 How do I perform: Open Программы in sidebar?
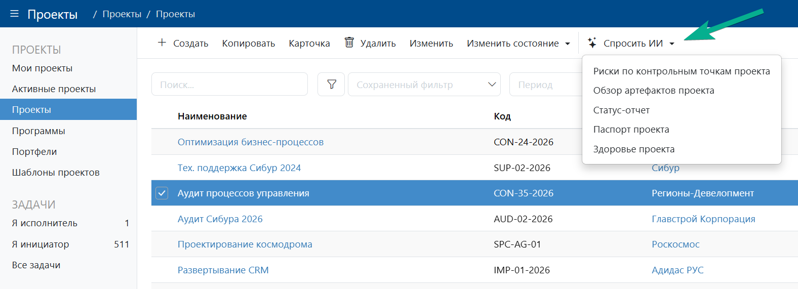(38, 131)
